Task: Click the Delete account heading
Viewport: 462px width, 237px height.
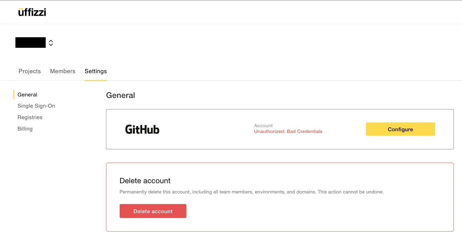Action: pos(145,181)
